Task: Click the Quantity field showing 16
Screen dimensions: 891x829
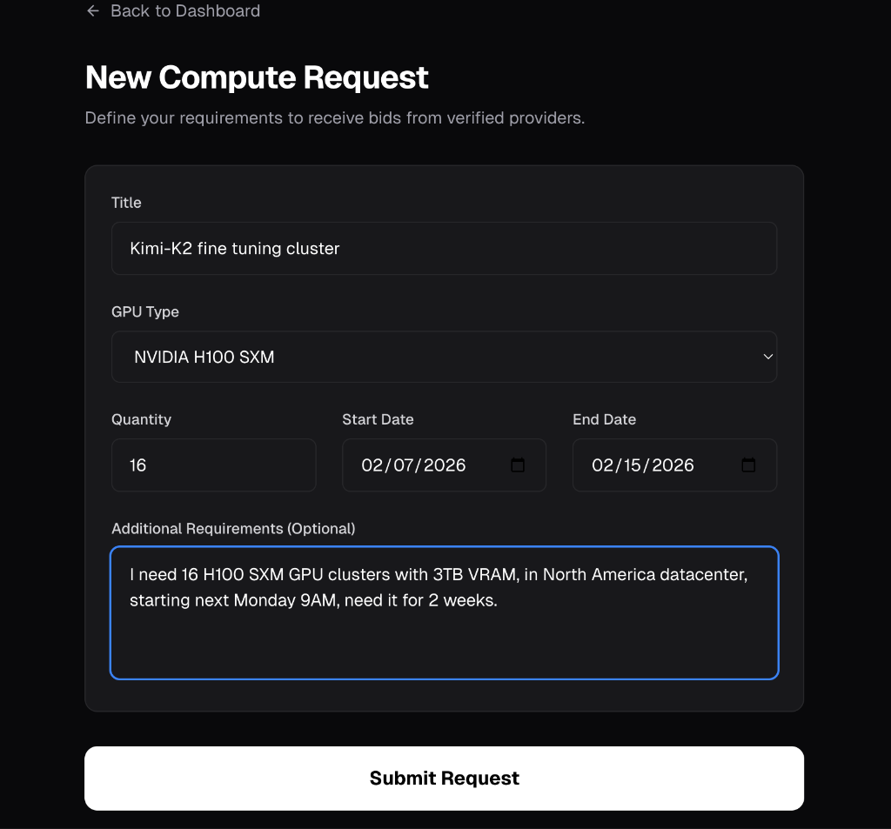Action: click(213, 465)
